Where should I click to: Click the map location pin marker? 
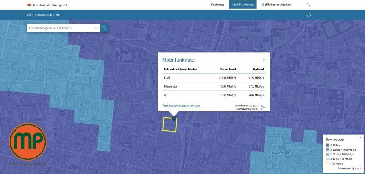point(174,119)
